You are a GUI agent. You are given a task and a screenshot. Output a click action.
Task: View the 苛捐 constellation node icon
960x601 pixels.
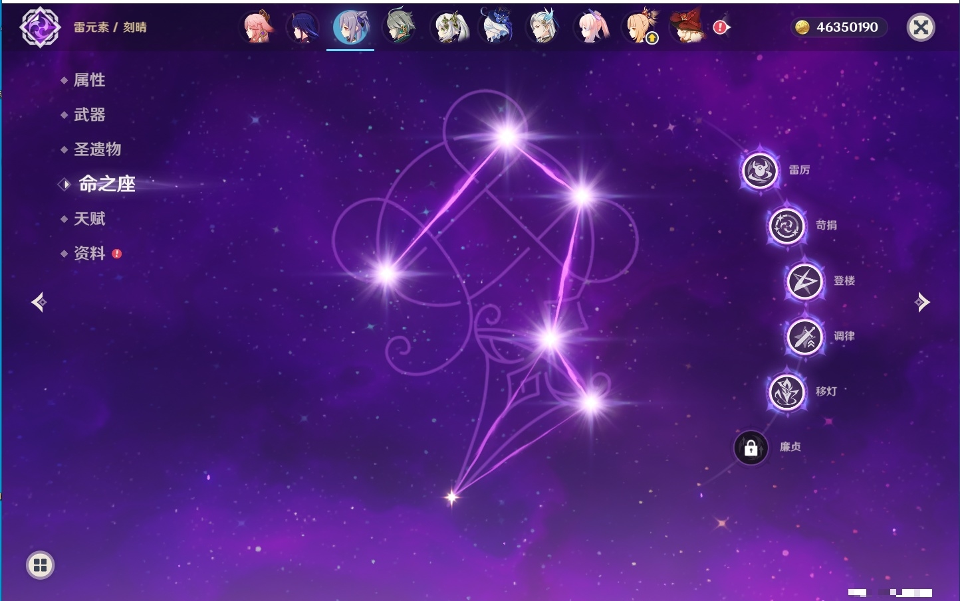pos(786,226)
